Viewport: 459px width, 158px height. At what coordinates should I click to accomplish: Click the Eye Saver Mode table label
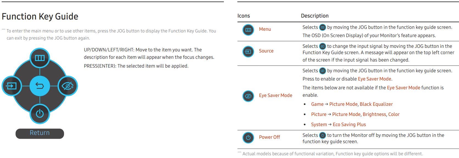coord(276,95)
